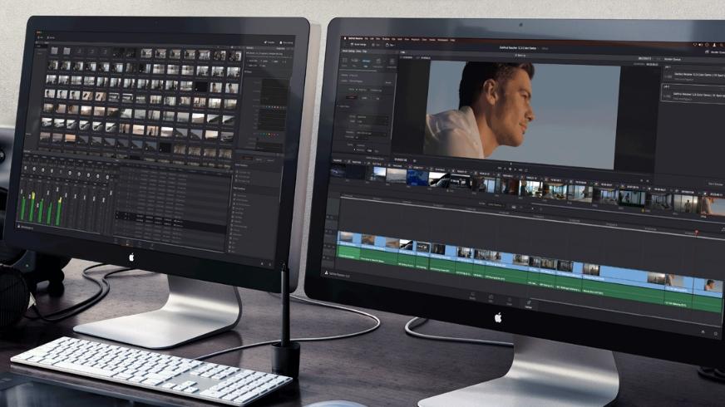The width and height of the screenshot is (725, 407).
Task: Click the video track header in timeline
Action: click(330, 238)
